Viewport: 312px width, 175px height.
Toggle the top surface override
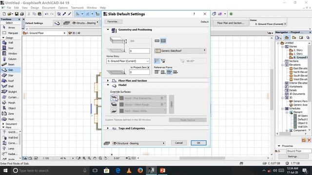[114, 98]
